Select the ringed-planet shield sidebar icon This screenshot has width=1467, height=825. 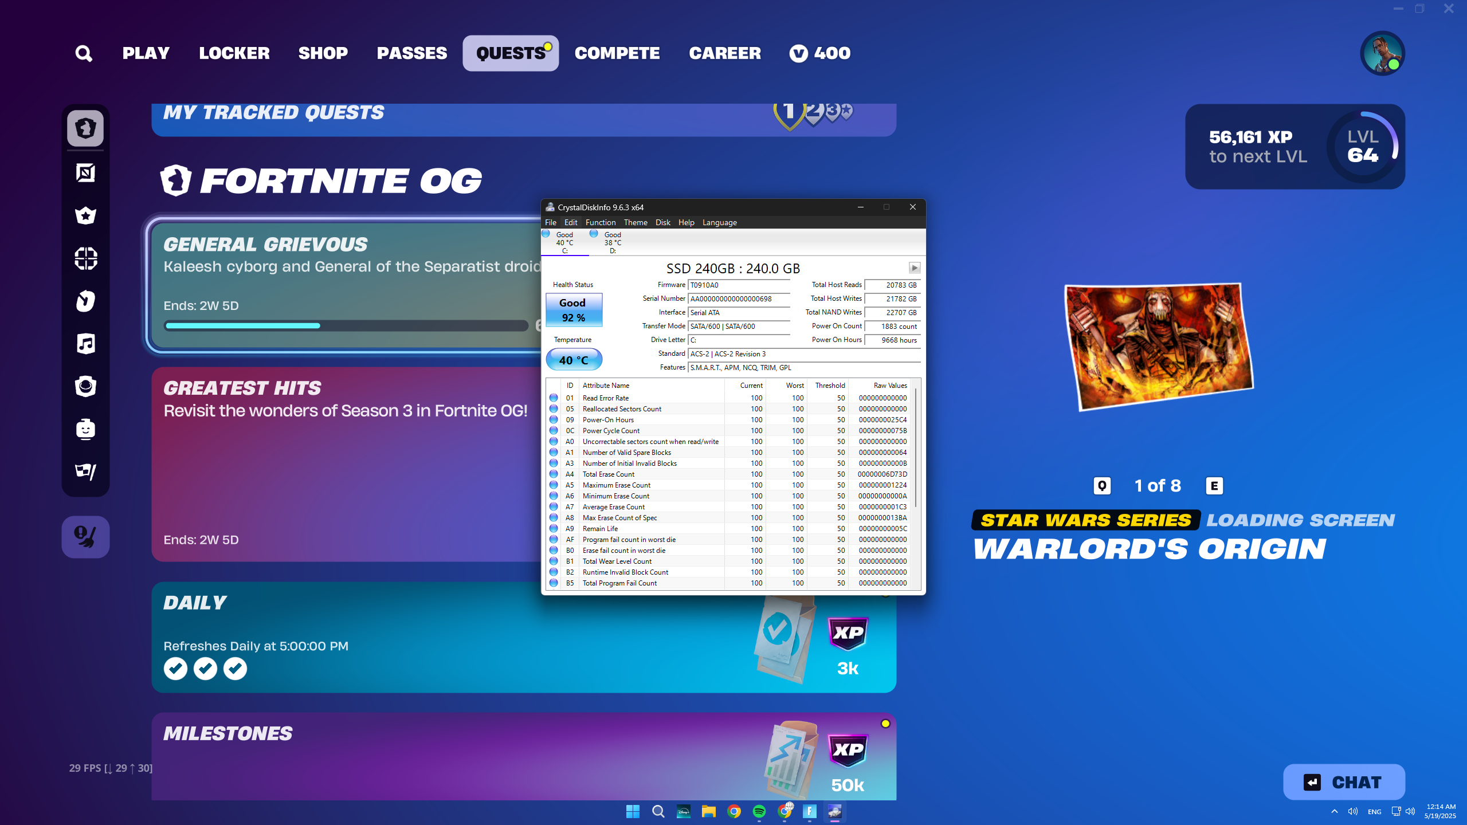pyautogui.click(x=85, y=386)
